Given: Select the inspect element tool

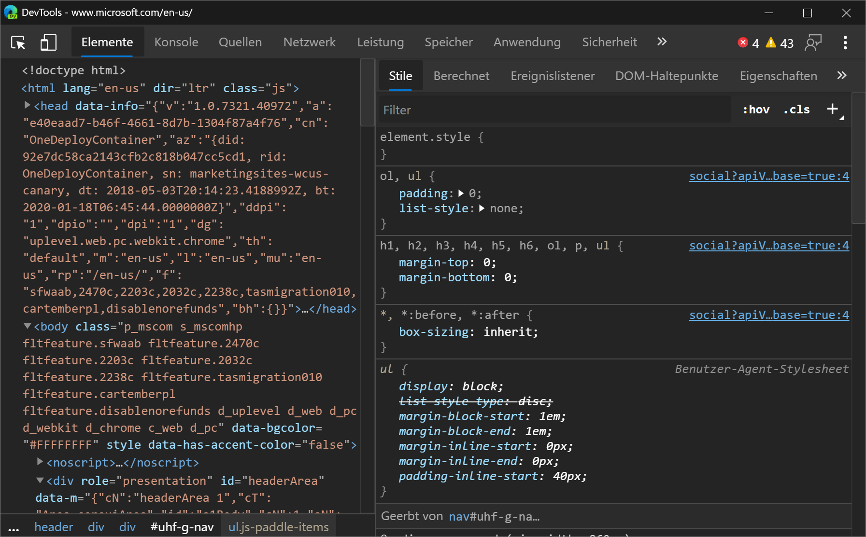Looking at the screenshot, I should (x=17, y=42).
